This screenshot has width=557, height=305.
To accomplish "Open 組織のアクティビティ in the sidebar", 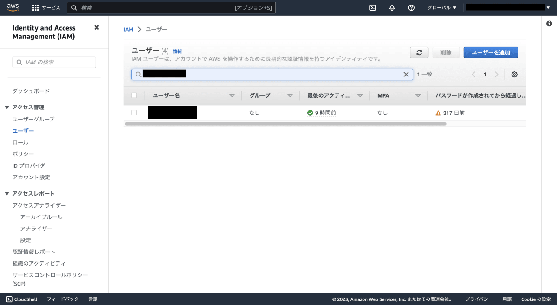I will pos(39,263).
